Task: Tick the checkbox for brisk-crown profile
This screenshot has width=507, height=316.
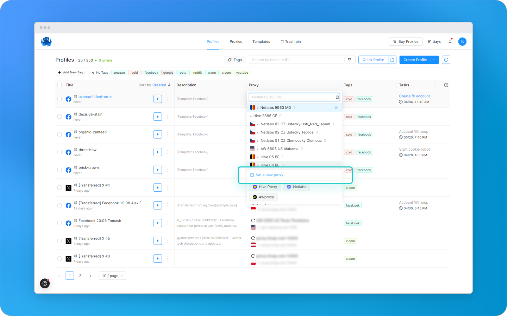Action: 60,170
